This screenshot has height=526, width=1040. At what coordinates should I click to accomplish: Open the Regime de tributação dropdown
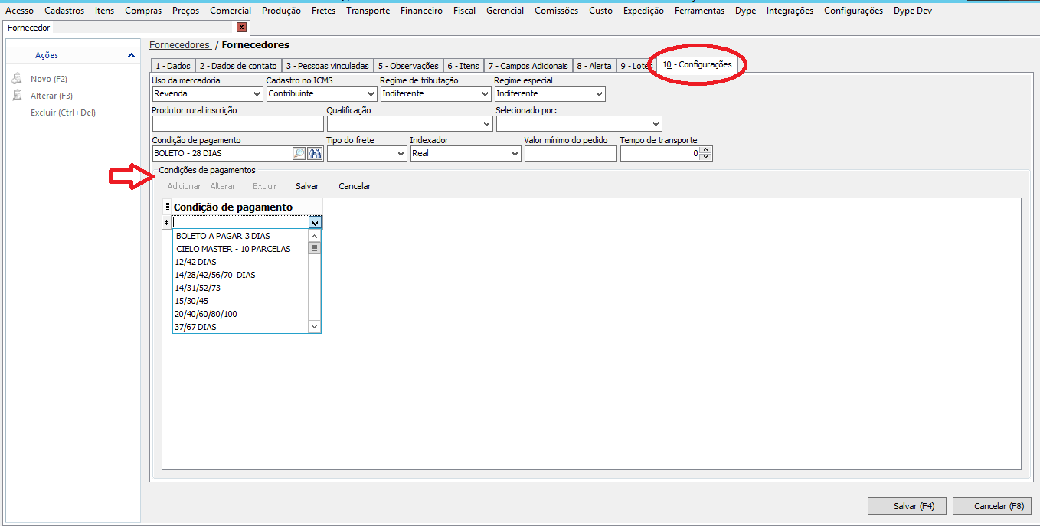click(485, 94)
